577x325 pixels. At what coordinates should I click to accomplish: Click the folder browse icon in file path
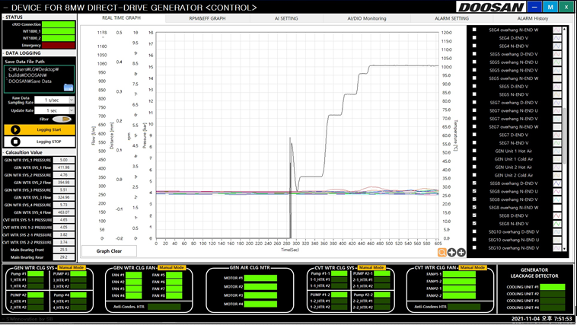click(x=69, y=87)
